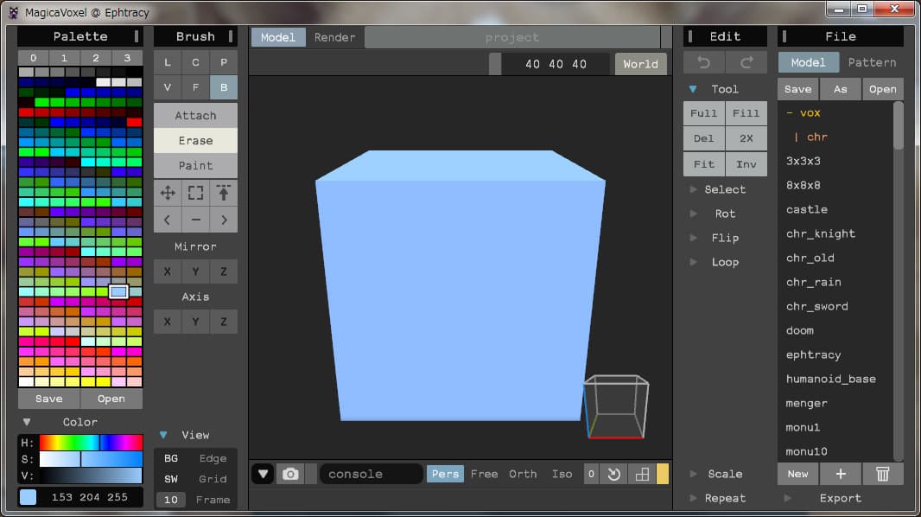
Task: Expand the Loop section
Action: [x=693, y=262]
